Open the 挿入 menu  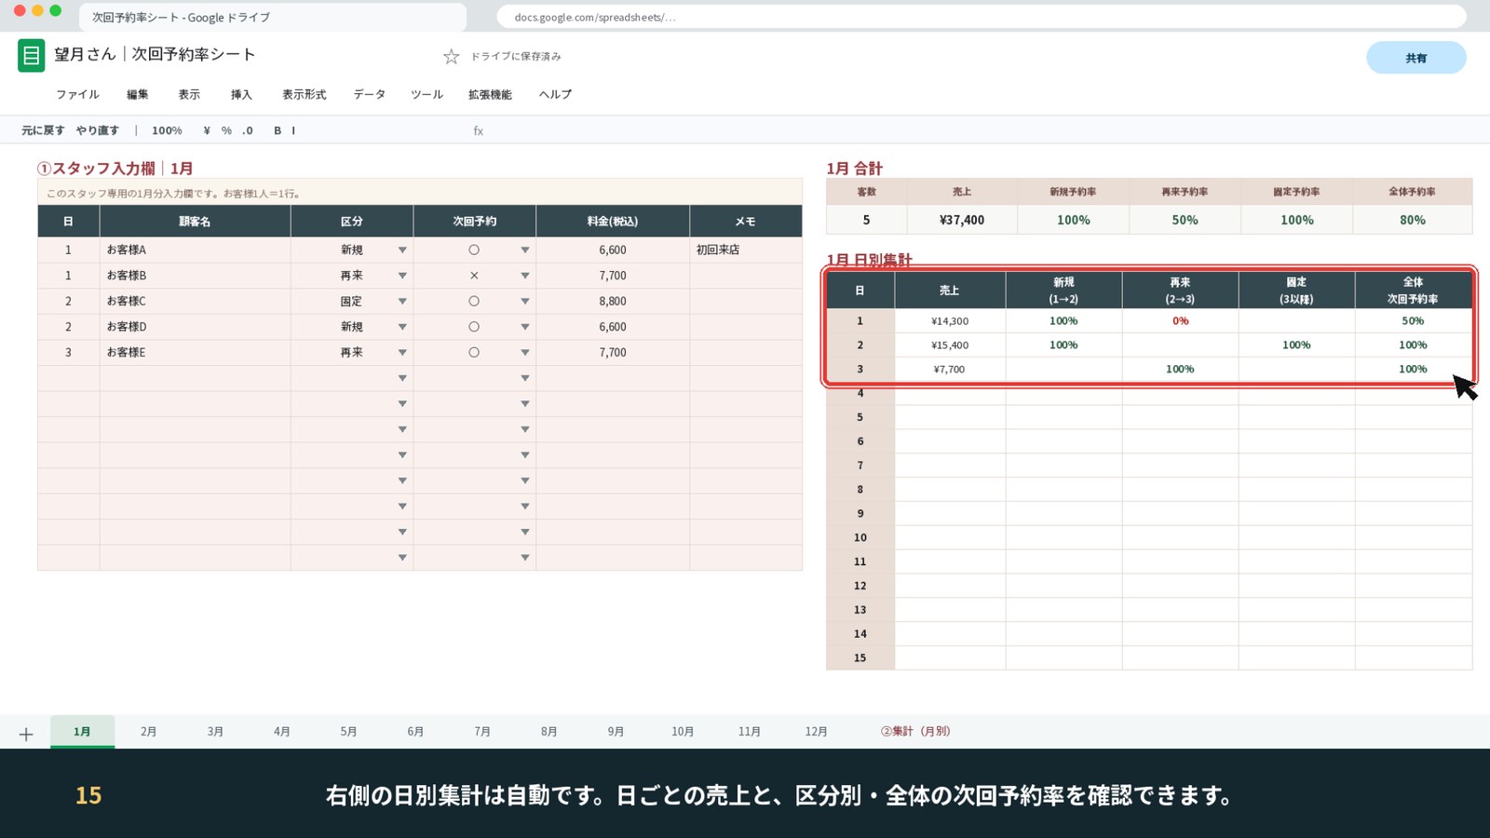[x=242, y=95]
